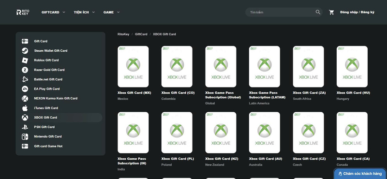Click the Steam icon in sidebar
The image size is (387, 179).
[25, 51]
